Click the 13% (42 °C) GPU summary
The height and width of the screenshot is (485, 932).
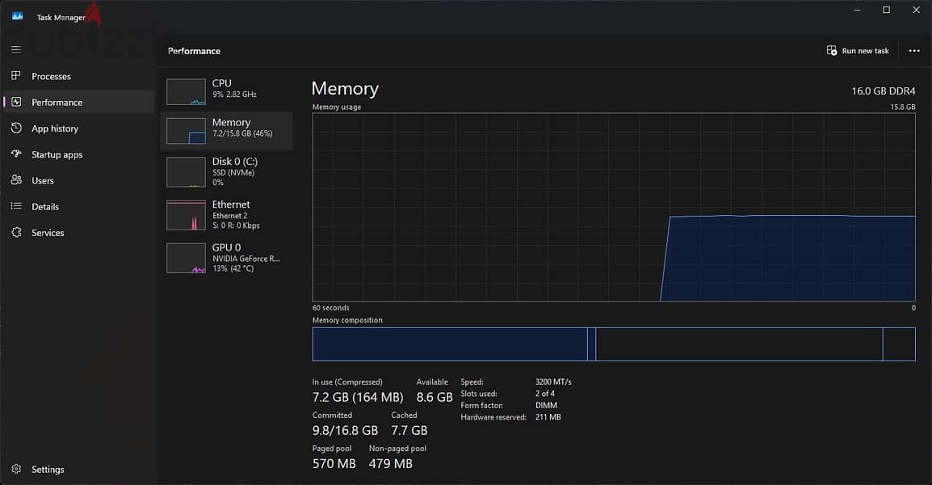click(233, 268)
